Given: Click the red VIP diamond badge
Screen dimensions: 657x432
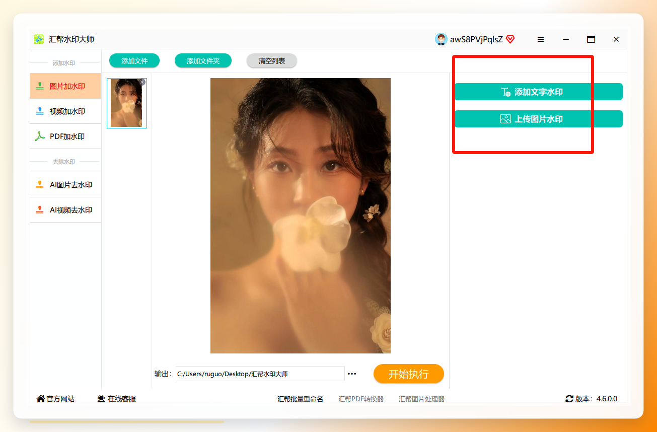Looking at the screenshot, I should pos(510,39).
